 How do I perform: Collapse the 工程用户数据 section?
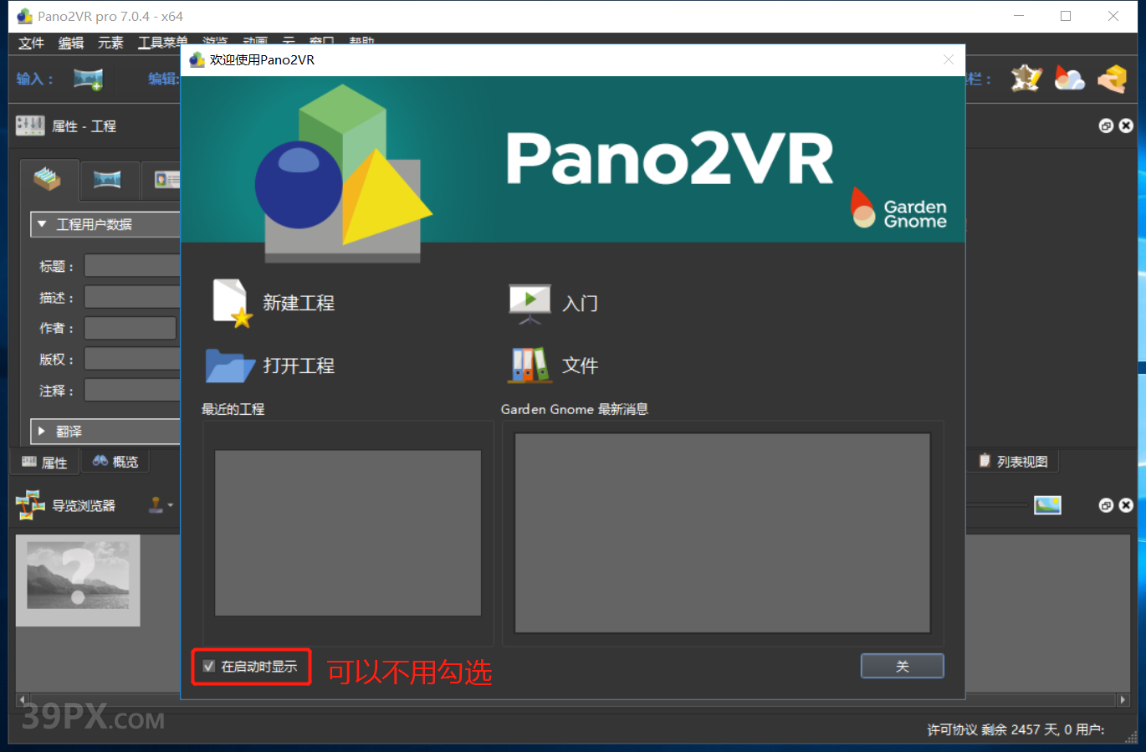pos(42,224)
